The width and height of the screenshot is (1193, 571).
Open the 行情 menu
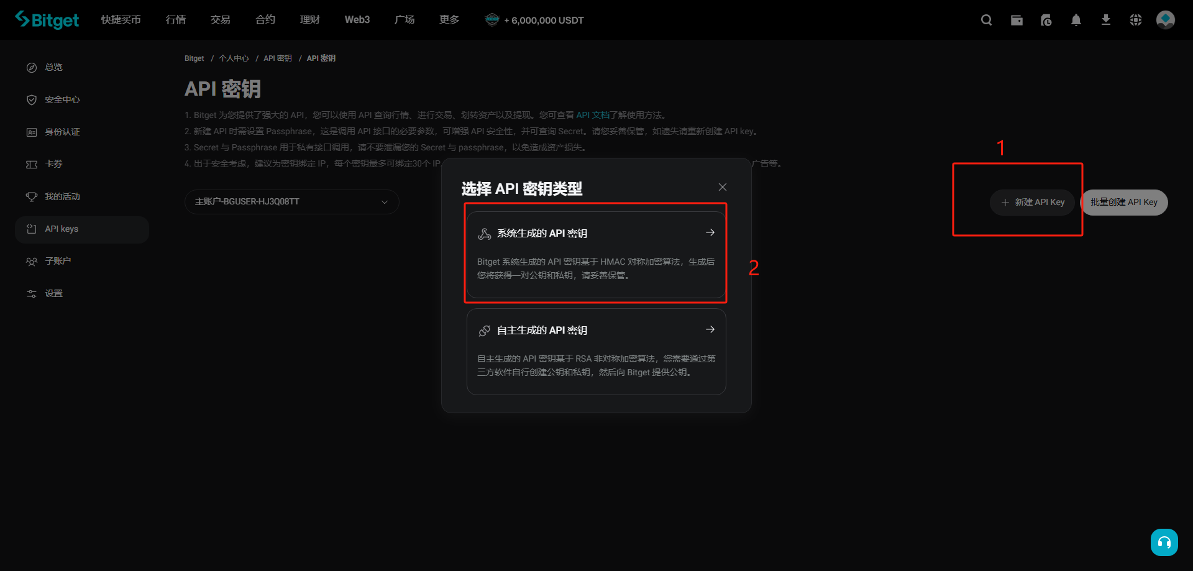pyautogui.click(x=176, y=20)
